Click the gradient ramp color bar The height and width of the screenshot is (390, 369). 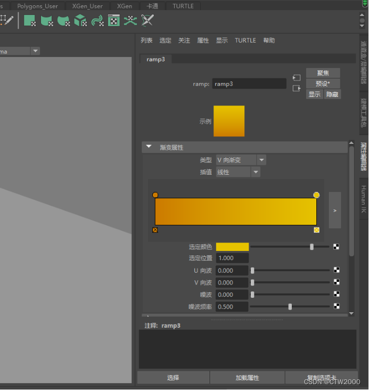click(x=236, y=212)
